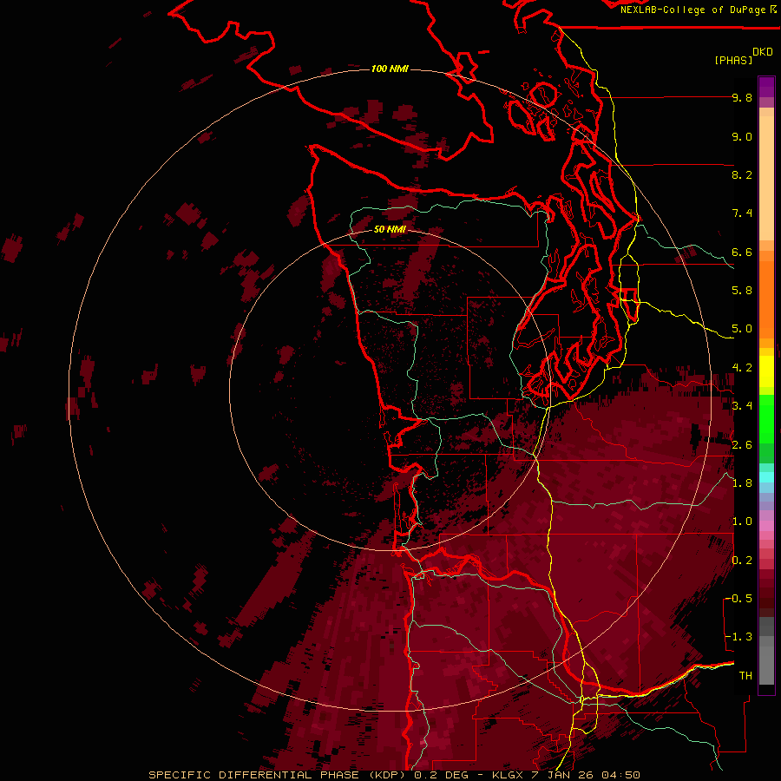Select the 8.2 scale value
The width and height of the screenshot is (781, 781).
click(742, 174)
